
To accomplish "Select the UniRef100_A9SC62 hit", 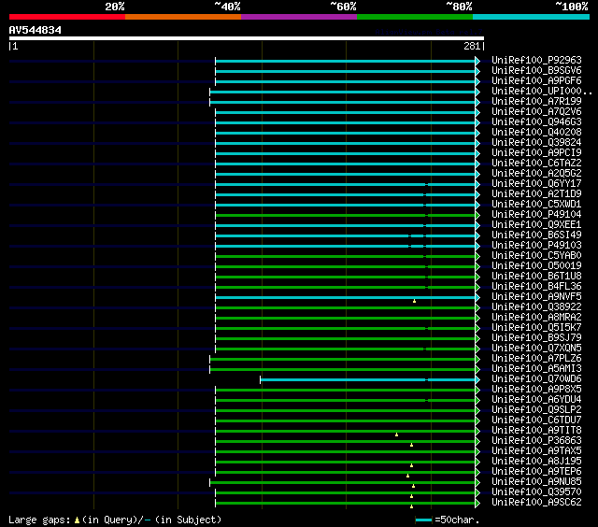I will click(x=536, y=503).
